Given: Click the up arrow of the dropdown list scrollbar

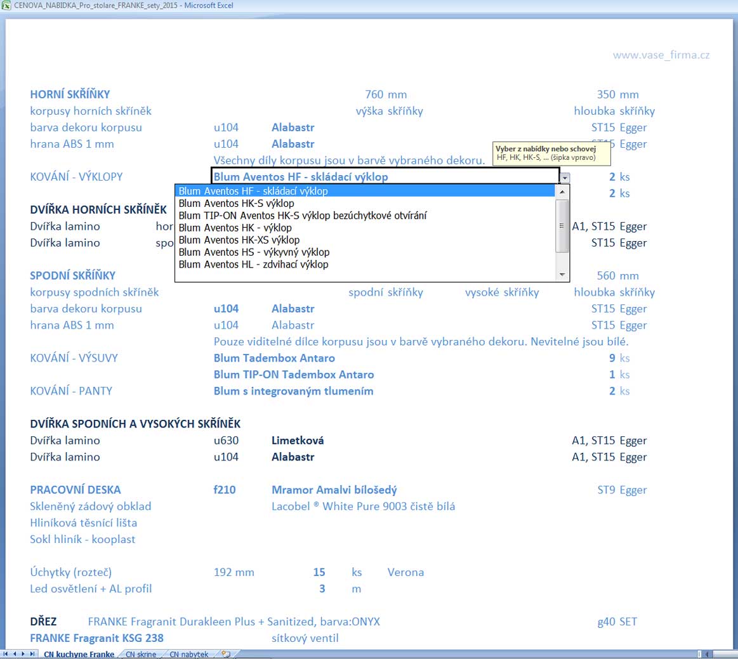Looking at the screenshot, I should click(x=562, y=192).
